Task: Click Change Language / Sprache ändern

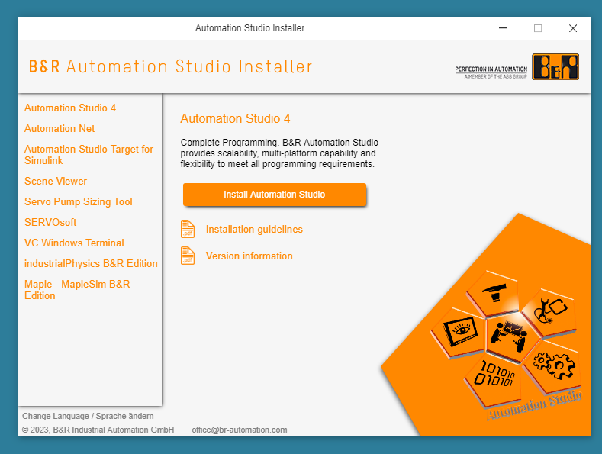Action: (88, 416)
